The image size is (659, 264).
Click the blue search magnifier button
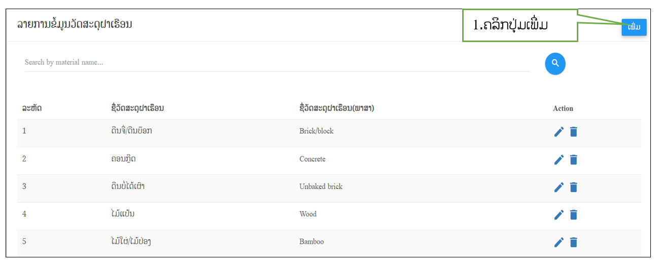[555, 63]
